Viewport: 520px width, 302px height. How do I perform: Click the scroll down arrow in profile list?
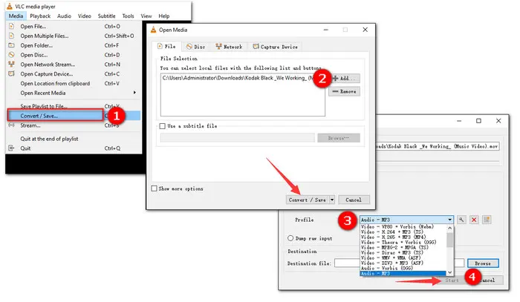click(x=449, y=272)
